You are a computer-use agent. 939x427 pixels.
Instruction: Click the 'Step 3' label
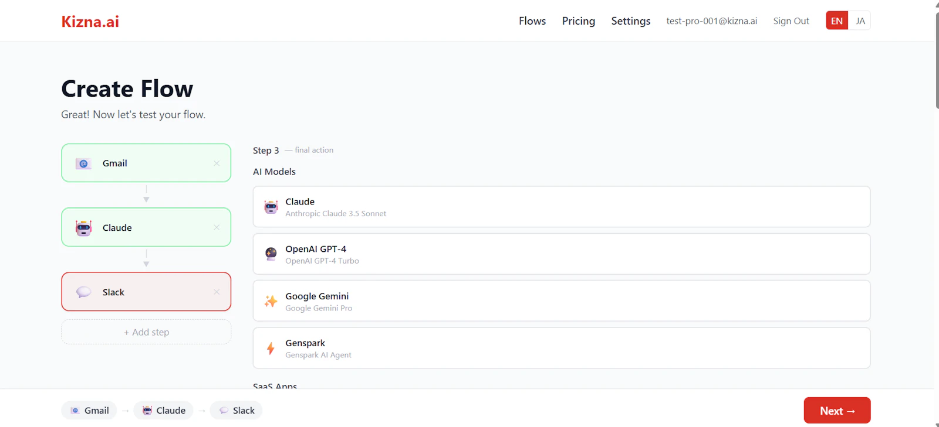click(x=266, y=151)
